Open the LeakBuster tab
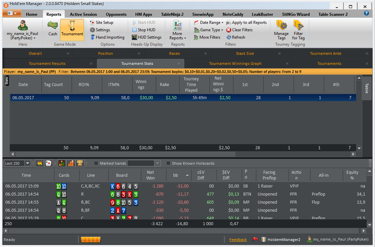 (262, 14)
